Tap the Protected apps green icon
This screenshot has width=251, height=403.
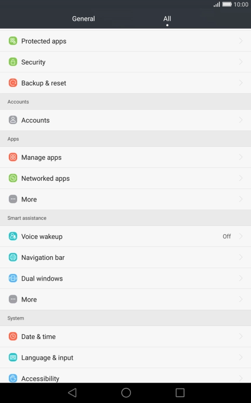click(13, 41)
